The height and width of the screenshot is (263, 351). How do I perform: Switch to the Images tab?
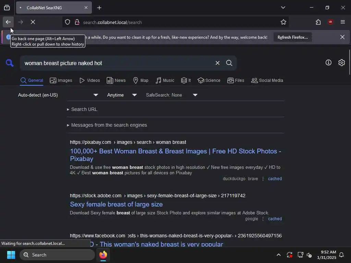[x=61, y=80]
